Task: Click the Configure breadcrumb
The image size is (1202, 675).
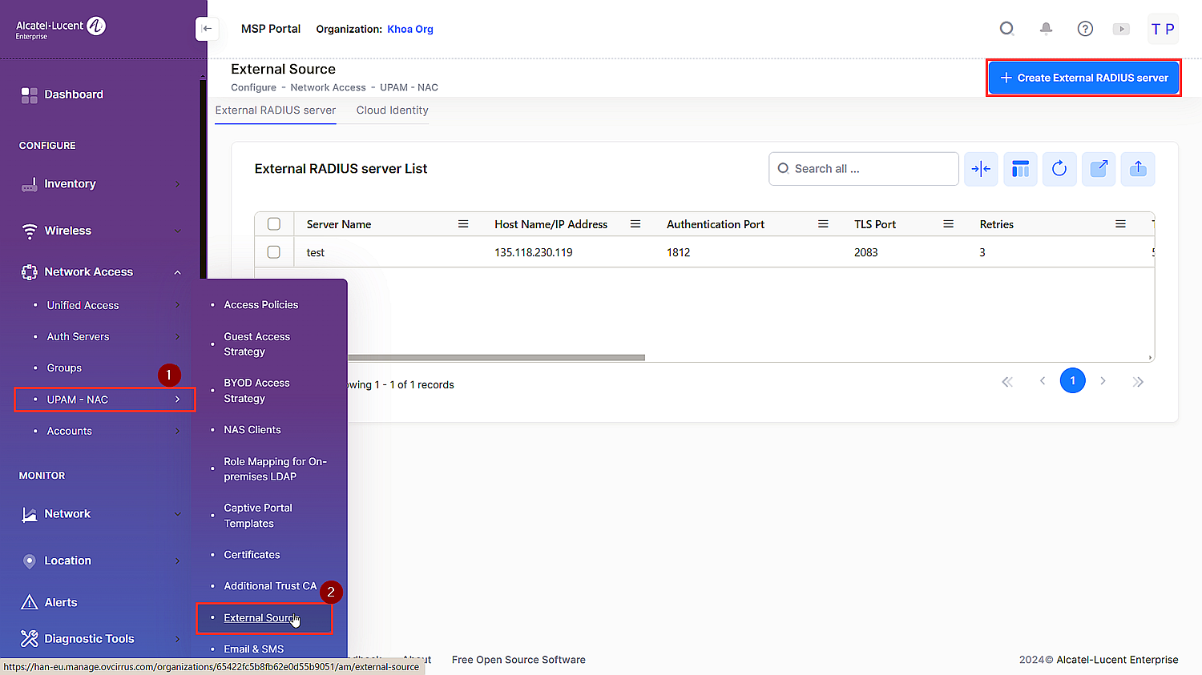Action: click(x=254, y=87)
